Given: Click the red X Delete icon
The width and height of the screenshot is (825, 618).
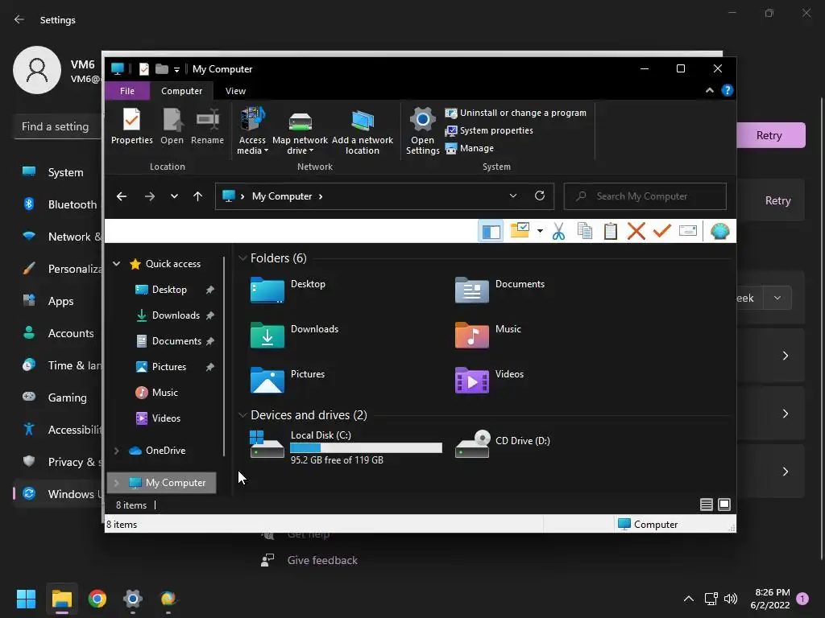Looking at the screenshot, I should pyautogui.click(x=636, y=231).
